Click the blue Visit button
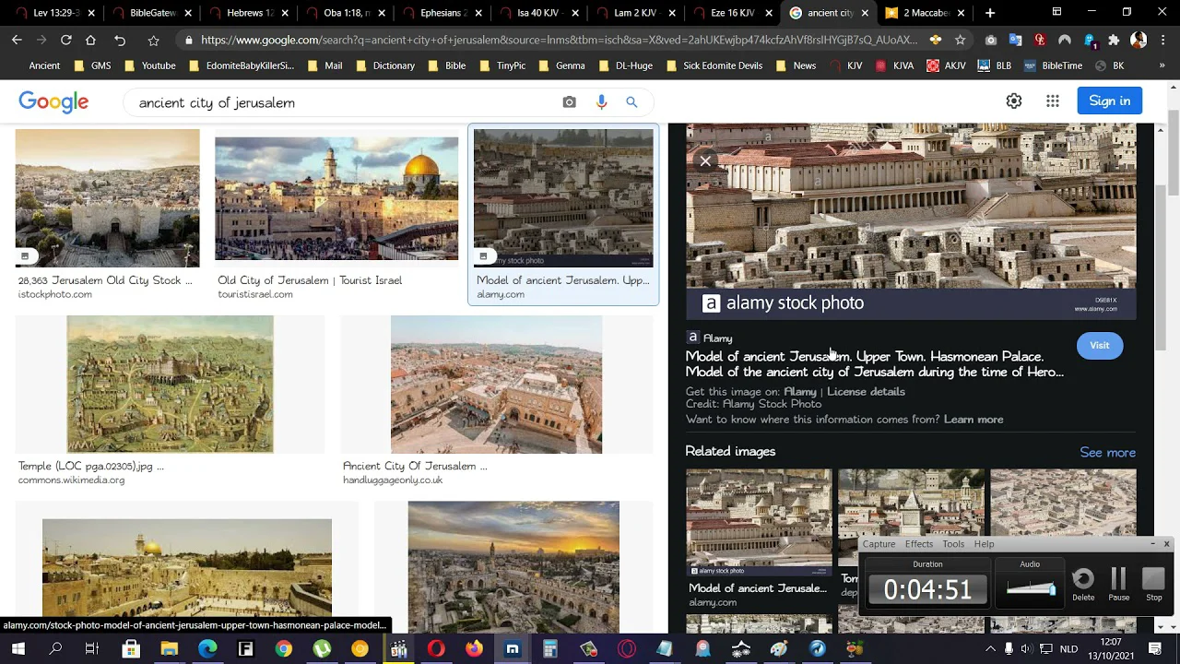The height and width of the screenshot is (664, 1180). click(1099, 346)
